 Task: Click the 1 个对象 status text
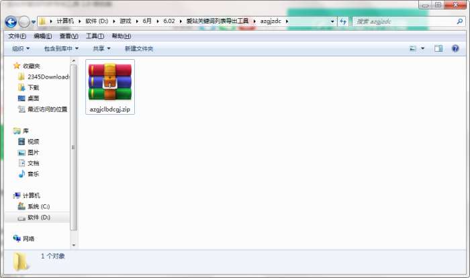[53, 256]
